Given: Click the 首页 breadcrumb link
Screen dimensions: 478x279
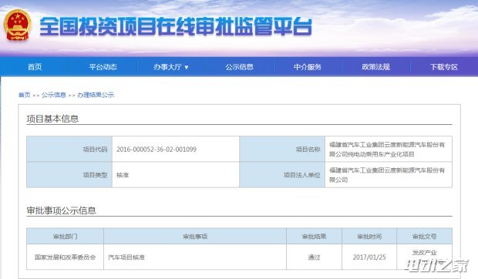Looking at the screenshot, I should point(25,95).
